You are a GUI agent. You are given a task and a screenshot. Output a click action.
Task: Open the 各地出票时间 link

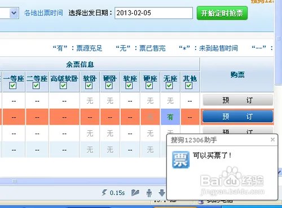[x=43, y=13]
